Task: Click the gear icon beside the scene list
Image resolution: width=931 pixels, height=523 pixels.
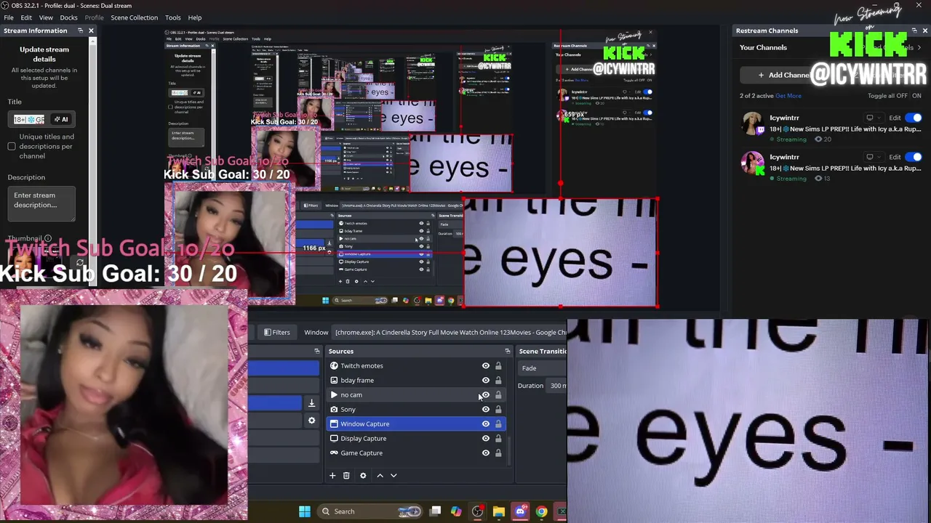Action: pyautogui.click(x=311, y=421)
